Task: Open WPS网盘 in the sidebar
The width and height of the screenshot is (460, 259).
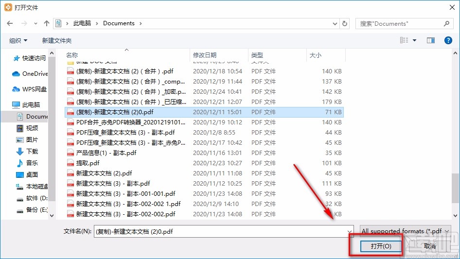Action: point(29,89)
